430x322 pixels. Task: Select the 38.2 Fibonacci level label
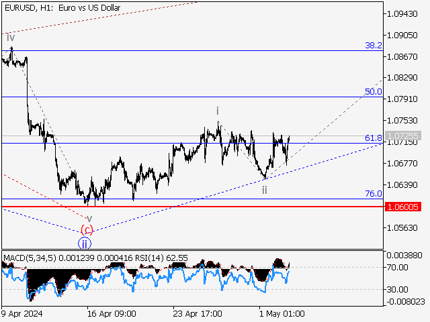coord(373,45)
